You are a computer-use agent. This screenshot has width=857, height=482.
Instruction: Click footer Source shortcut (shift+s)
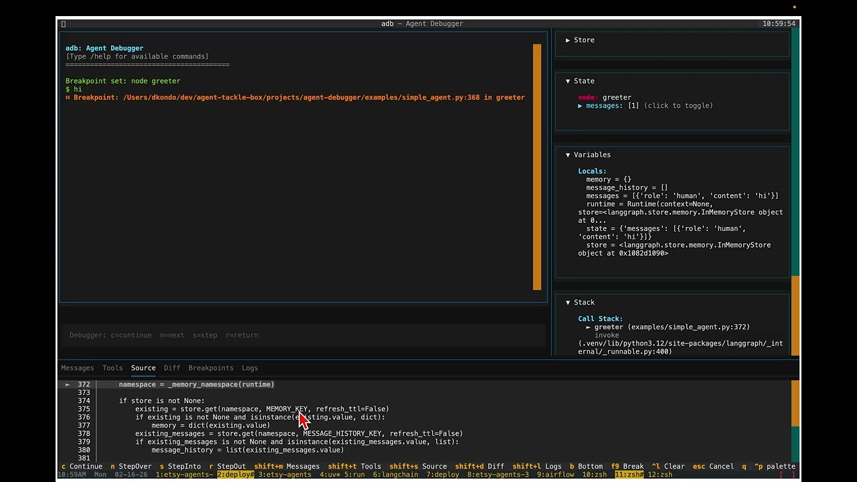coord(418,467)
